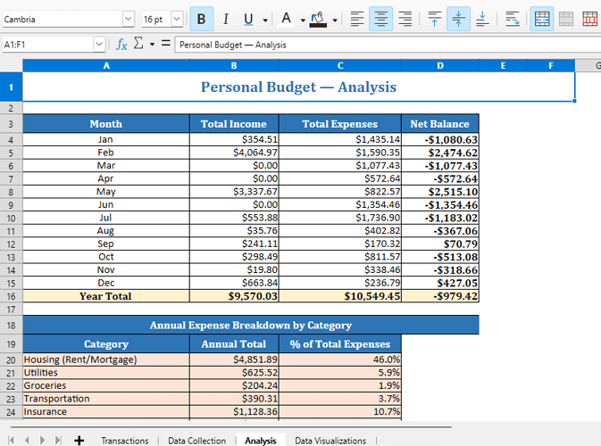
Task: Open the Data Visualizations sheet
Action: 330,441
